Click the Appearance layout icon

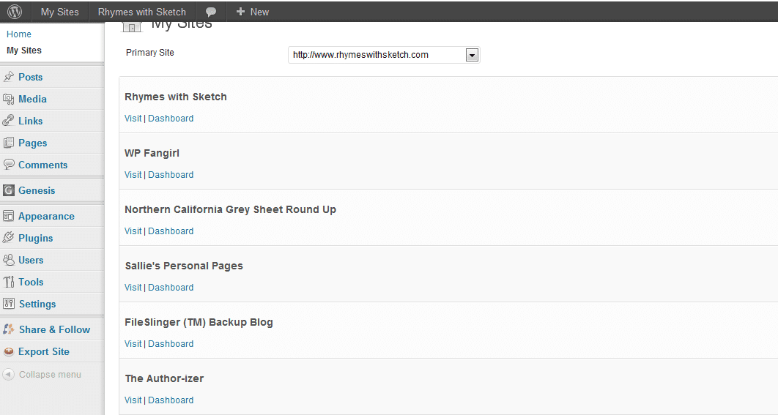9,216
